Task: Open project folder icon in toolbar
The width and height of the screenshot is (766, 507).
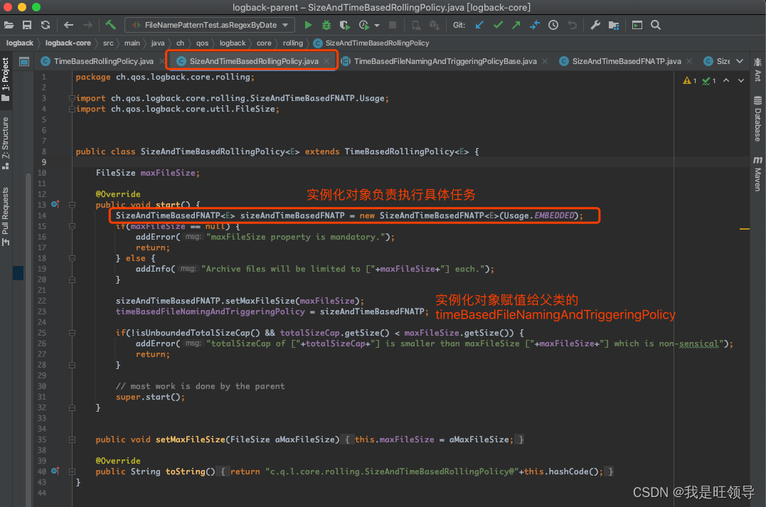Action: point(9,25)
